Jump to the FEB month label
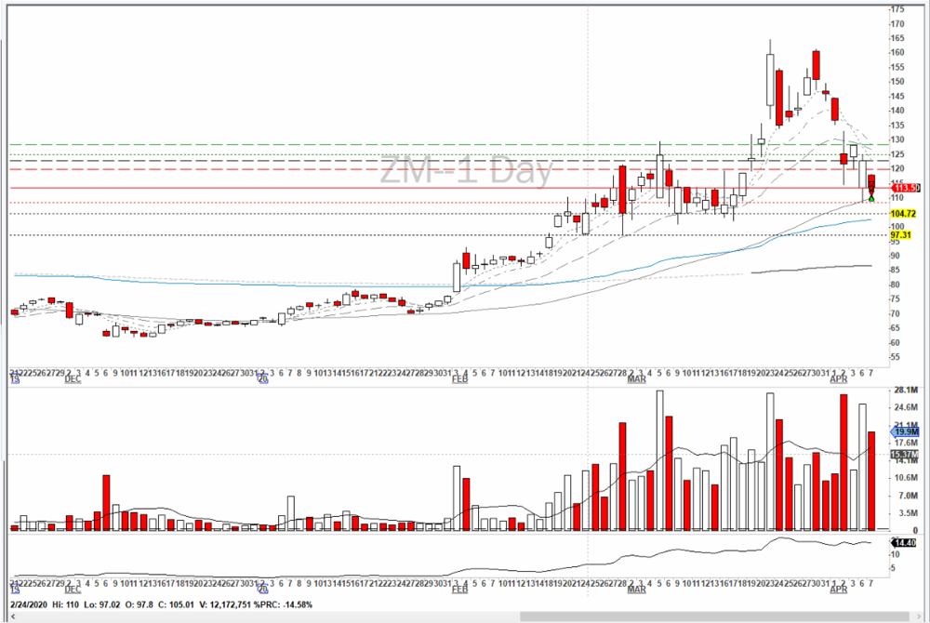Viewport: 930px width, 623px height. click(459, 380)
